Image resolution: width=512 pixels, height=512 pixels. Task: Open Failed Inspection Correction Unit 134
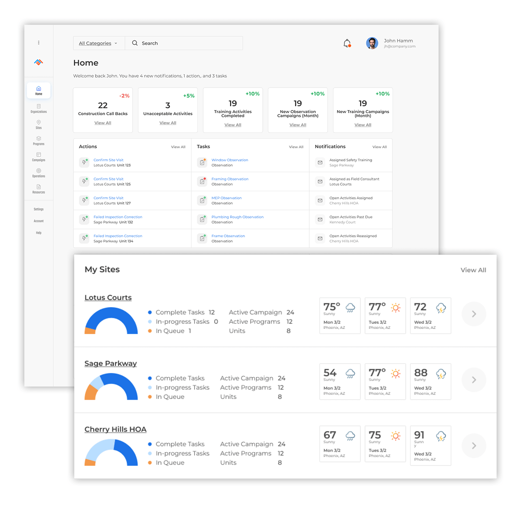[118, 236]
